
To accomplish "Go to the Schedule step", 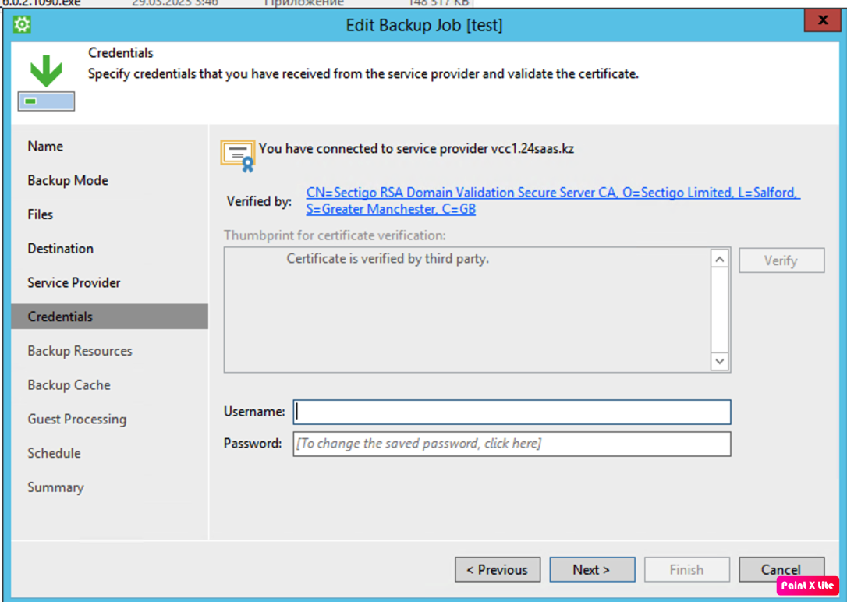I will coord(54,453).
